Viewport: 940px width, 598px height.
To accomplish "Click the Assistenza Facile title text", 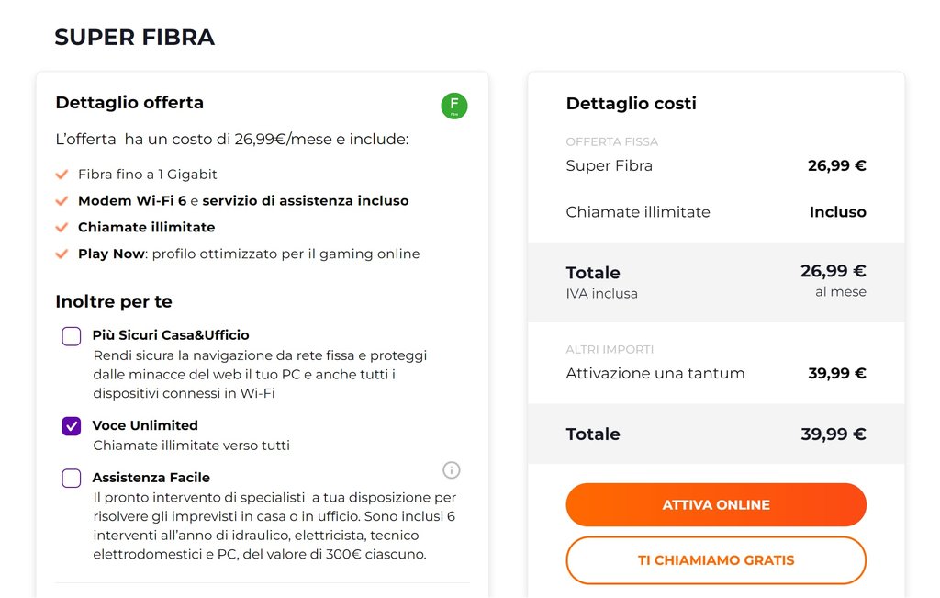I will point(151,478).
